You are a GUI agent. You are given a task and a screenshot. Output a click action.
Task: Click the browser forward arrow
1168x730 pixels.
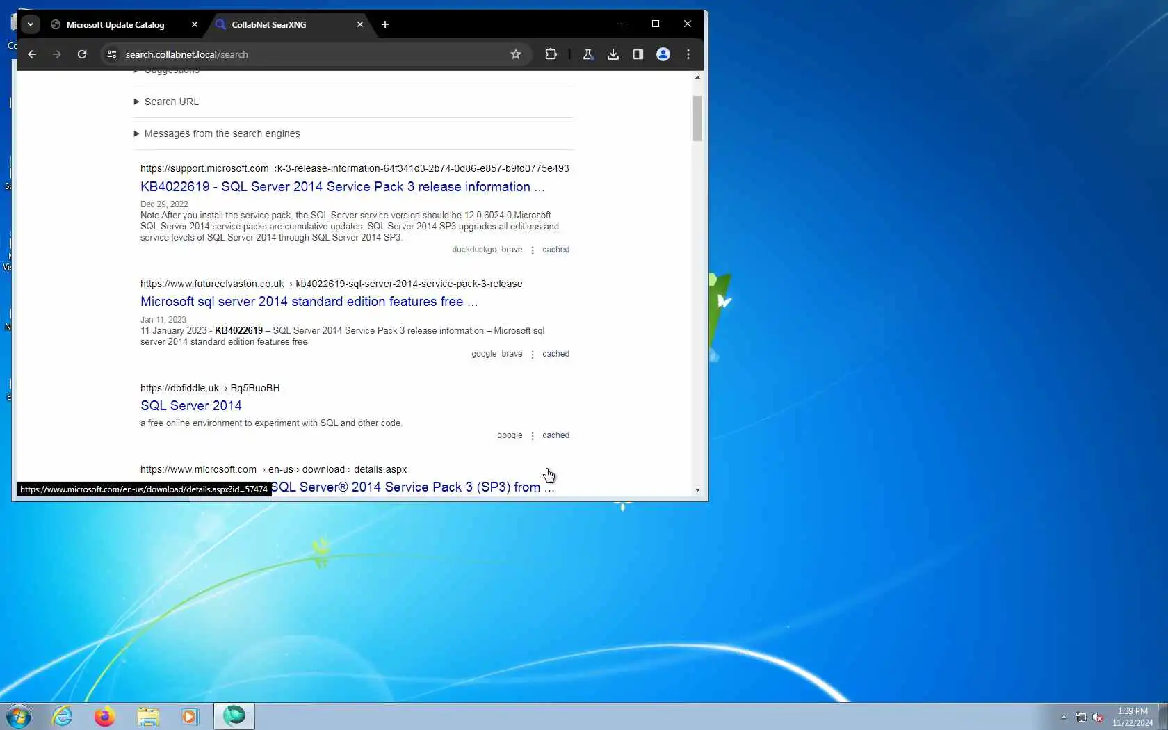tap(57, 54)
